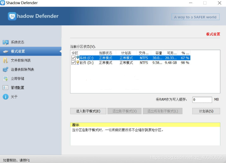The image size is (226, 163).
Task: Click the 67 % cell of C:
Action: (x=185, y=58)
